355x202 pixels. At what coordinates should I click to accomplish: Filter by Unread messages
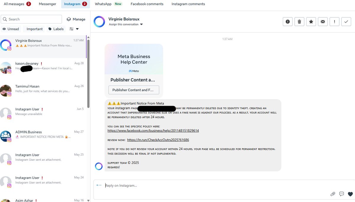(x=11, y=29)
